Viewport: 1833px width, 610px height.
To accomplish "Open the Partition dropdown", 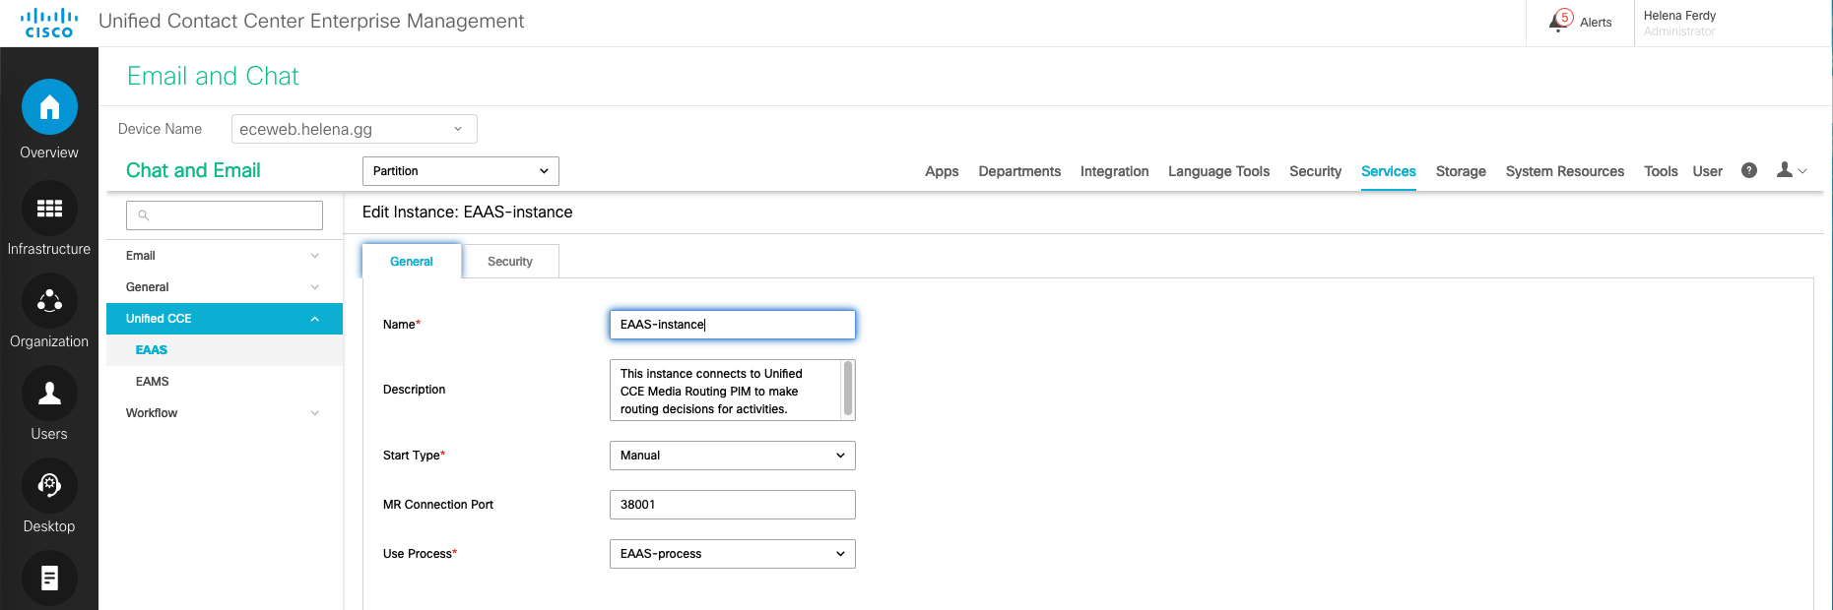I will [460, 171].
